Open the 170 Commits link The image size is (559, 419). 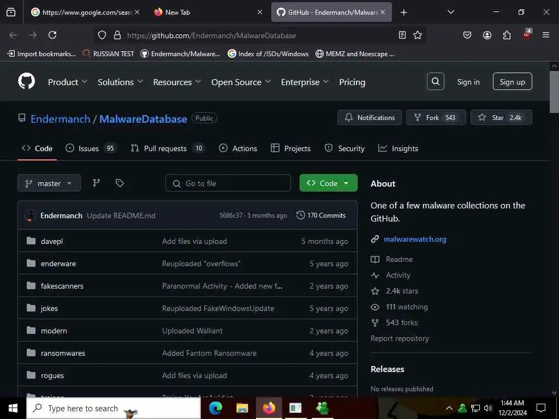(321, 215)
